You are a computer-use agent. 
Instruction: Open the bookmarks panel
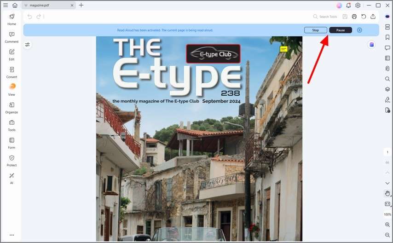pyautogui.click(x=387, y=37)
